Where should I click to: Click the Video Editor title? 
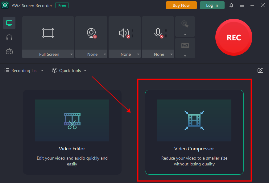[x=72, y=148]
